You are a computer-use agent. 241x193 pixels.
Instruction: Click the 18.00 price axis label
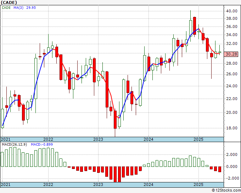pyautogui.click(x=232, y=128)
